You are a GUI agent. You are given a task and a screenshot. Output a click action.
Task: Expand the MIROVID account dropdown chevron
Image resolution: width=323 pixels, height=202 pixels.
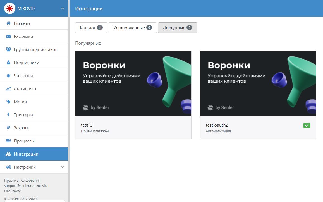click(x=63, y=9)
